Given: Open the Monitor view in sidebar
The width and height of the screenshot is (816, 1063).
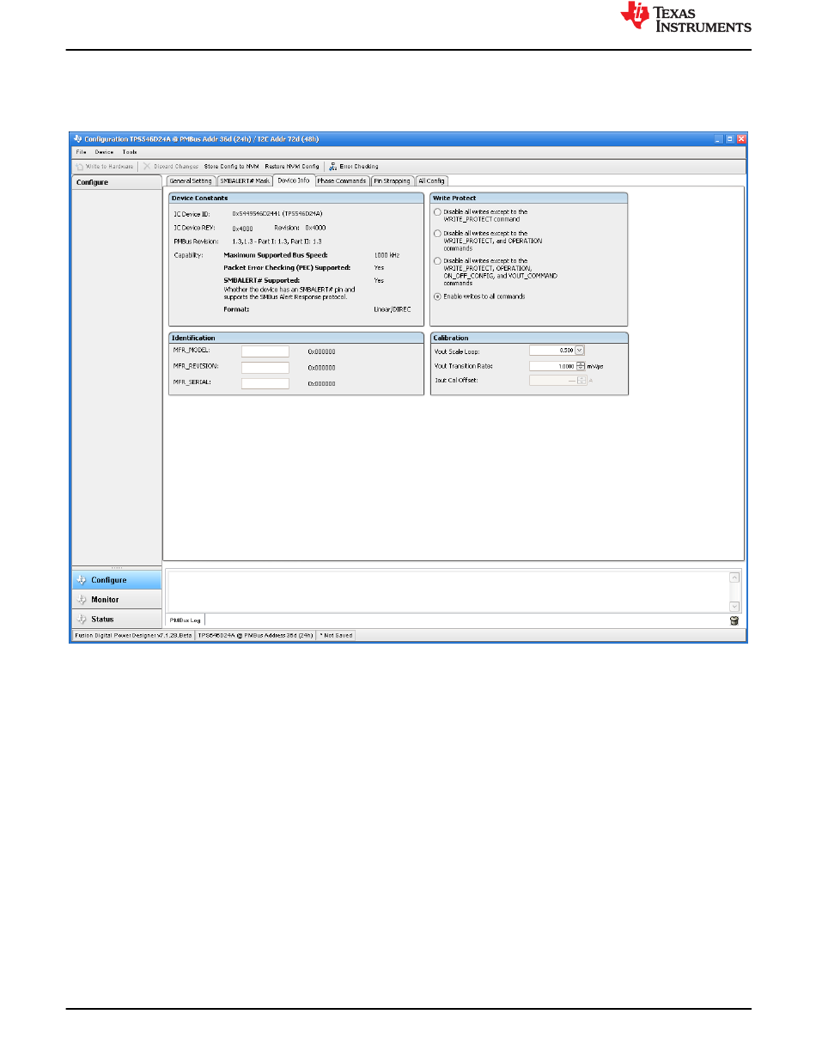Looking at the screenshot, I should [x=105, y=600].
